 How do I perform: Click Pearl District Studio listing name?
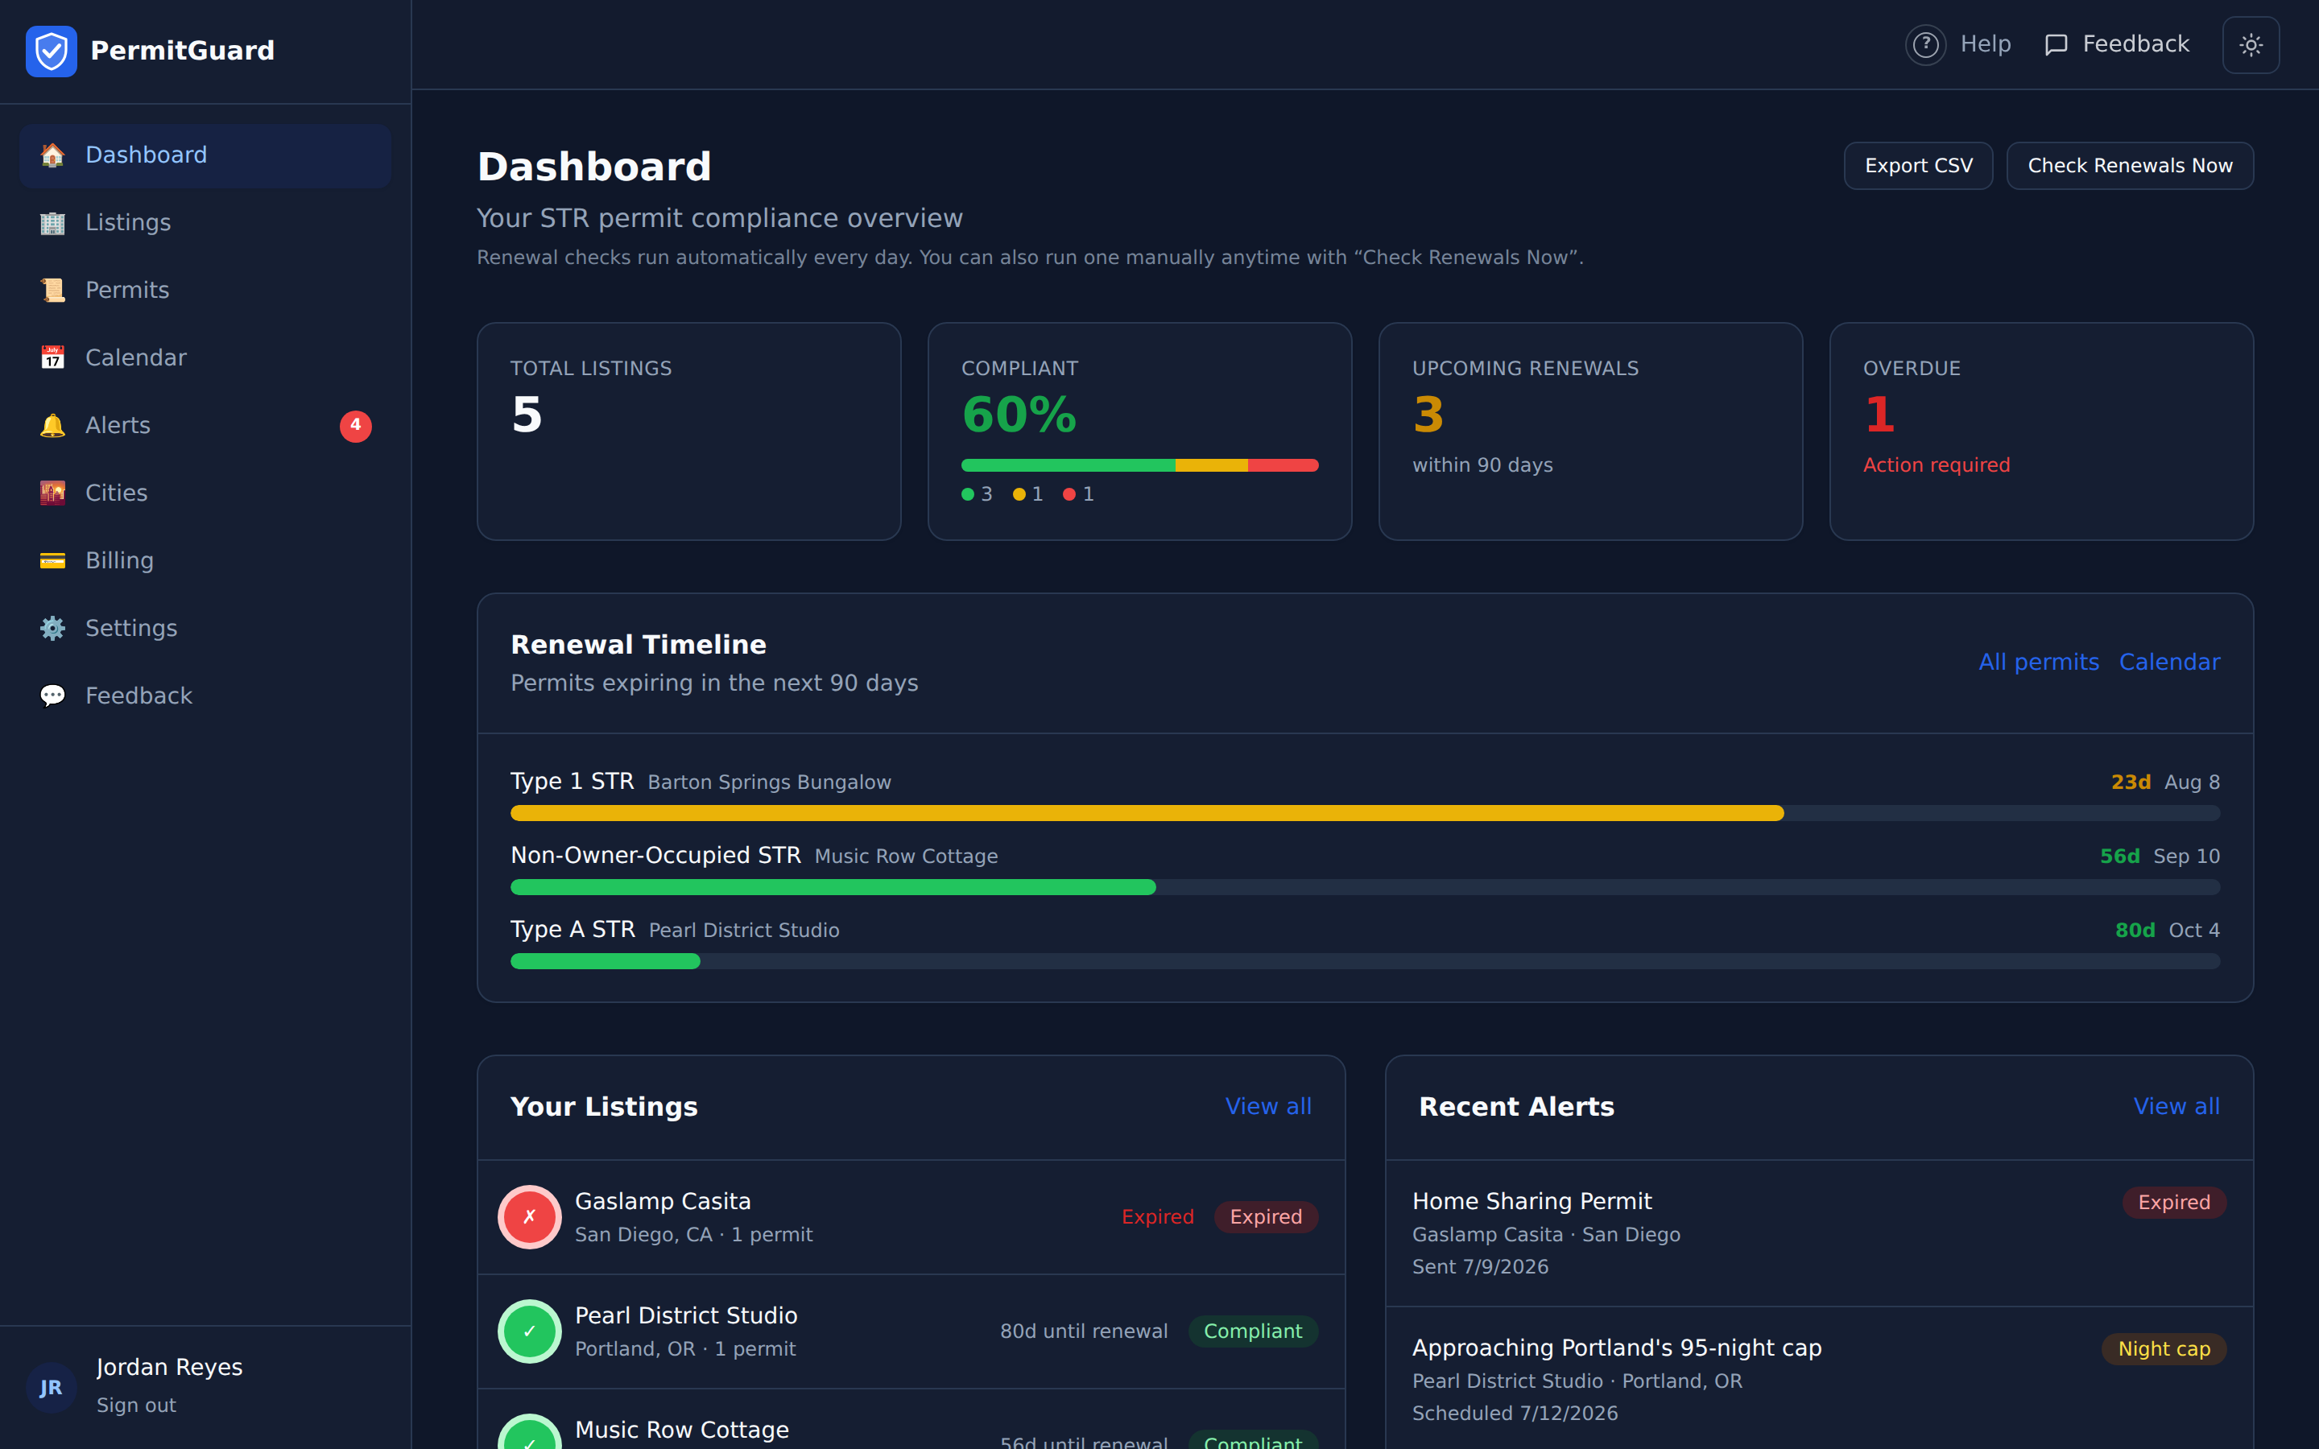[686, 1316]
